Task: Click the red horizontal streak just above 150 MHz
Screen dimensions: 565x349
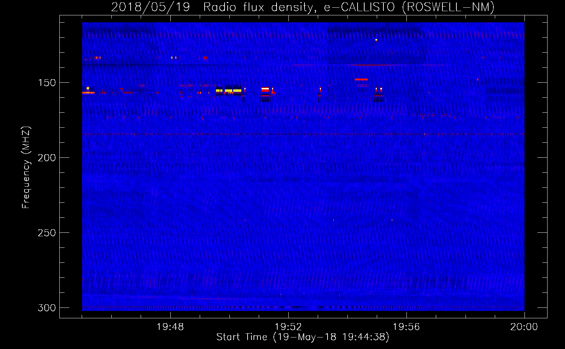Action: pyautogui.click(x=361, y=80)
